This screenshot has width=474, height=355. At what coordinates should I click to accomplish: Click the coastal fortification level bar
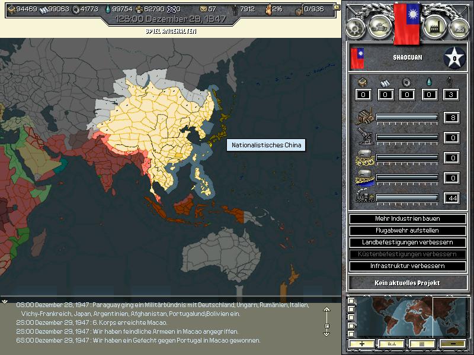[407, 178]
